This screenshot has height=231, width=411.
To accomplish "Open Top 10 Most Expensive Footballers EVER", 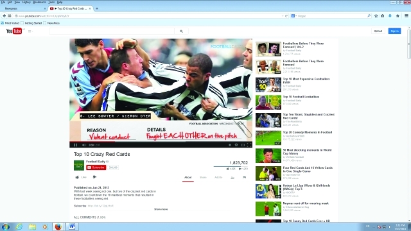I will pos(306,81).
